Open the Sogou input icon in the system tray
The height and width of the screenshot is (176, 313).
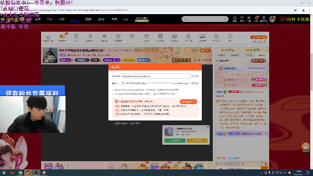pyautogui.click(x=290, y=173)
